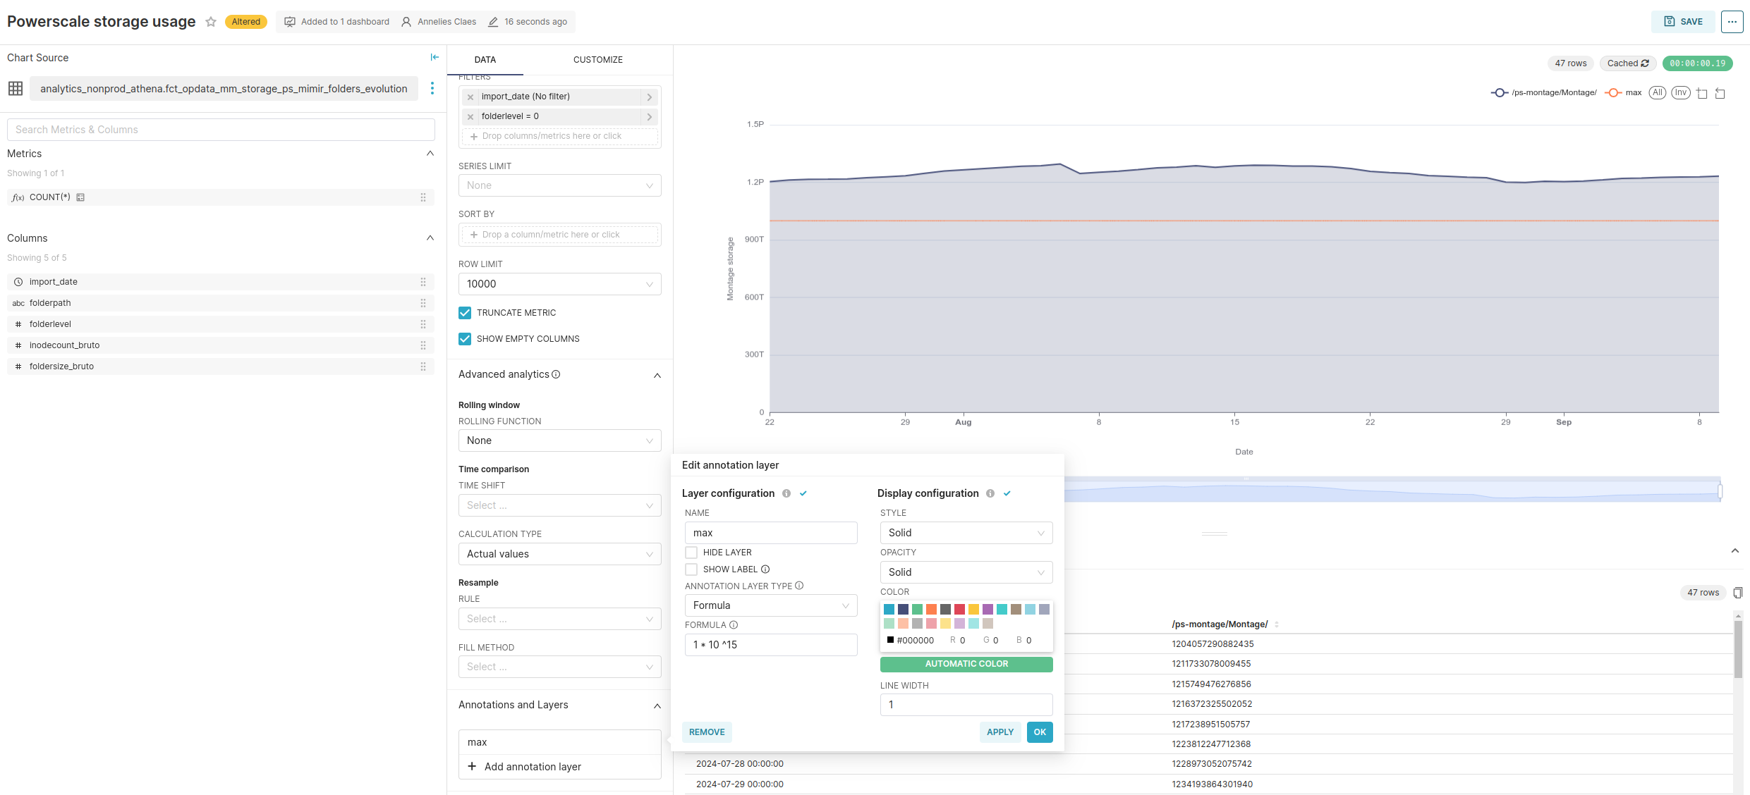Open folderlevel filter options via right chevron

(x=650, y=117)
